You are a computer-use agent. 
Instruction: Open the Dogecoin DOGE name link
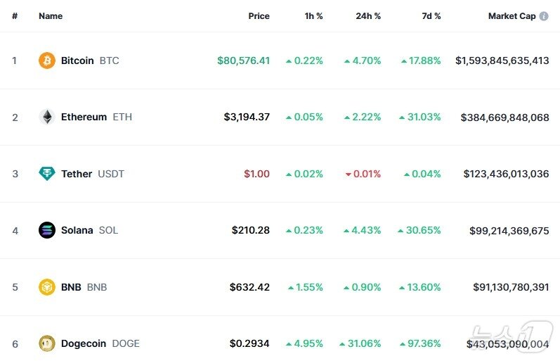(x=100, y=343)
